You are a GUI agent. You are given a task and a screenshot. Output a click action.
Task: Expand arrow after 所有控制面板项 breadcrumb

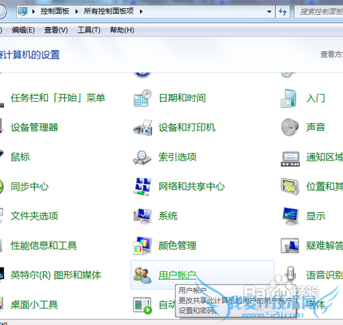click(141, 12)
